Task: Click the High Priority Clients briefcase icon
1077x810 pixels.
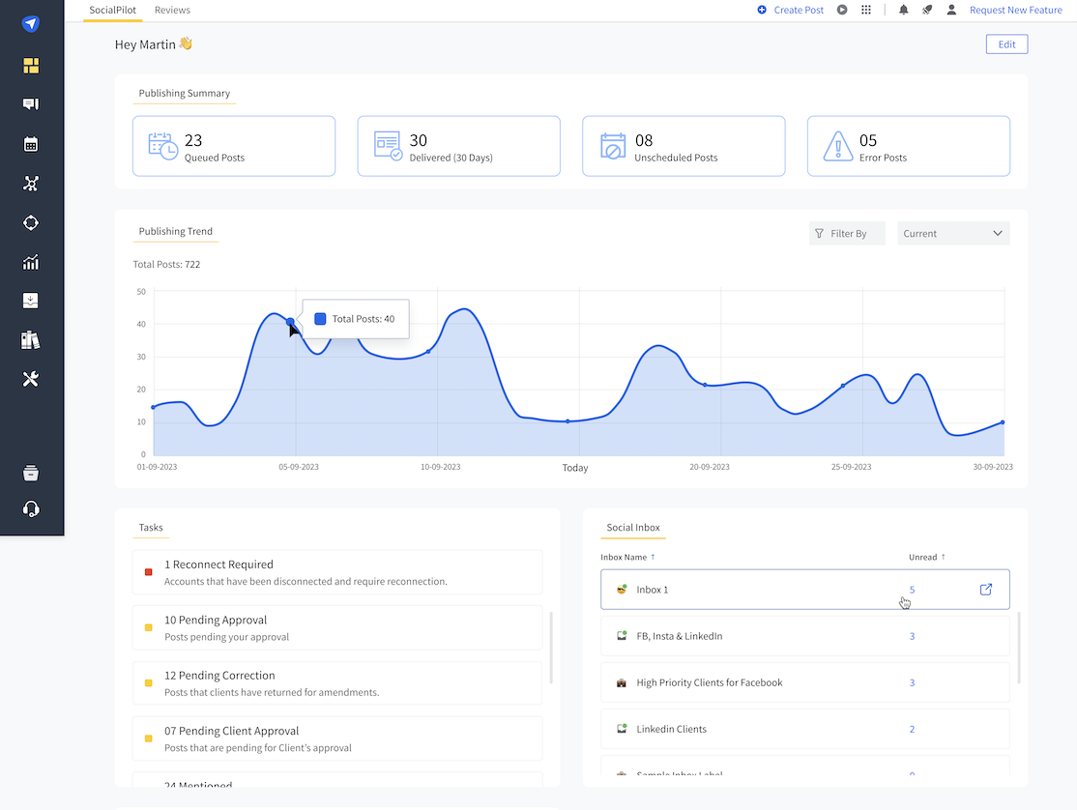Action: pyautogui.click(x=622, y=683)
